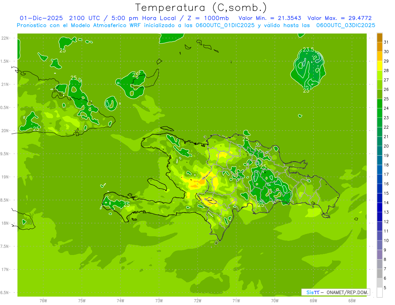Click gray legend swatch between 6 and 7

point(380,273)
